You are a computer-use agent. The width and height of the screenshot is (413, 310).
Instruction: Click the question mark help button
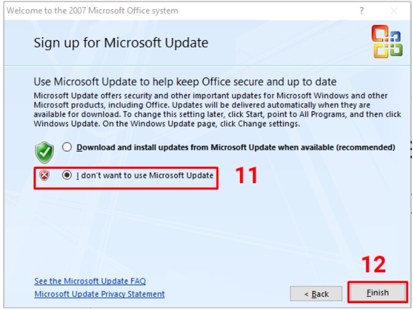[x=361, y=11]
